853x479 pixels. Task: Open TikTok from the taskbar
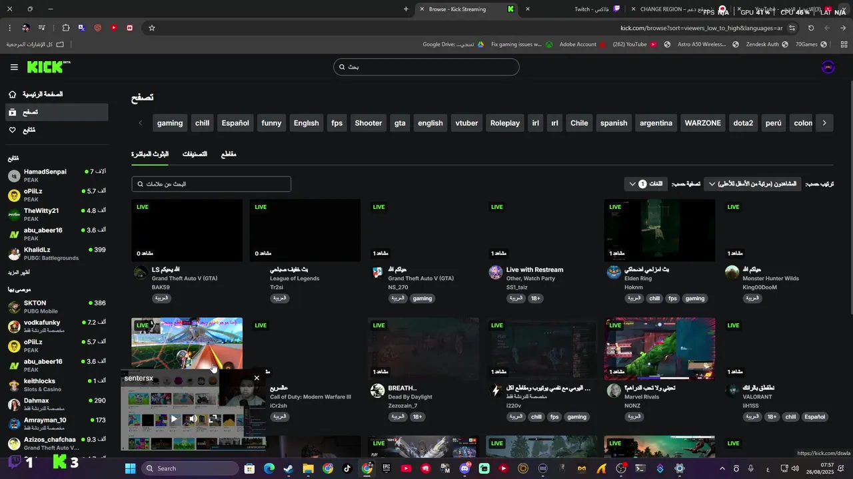(x=347, y=468)
